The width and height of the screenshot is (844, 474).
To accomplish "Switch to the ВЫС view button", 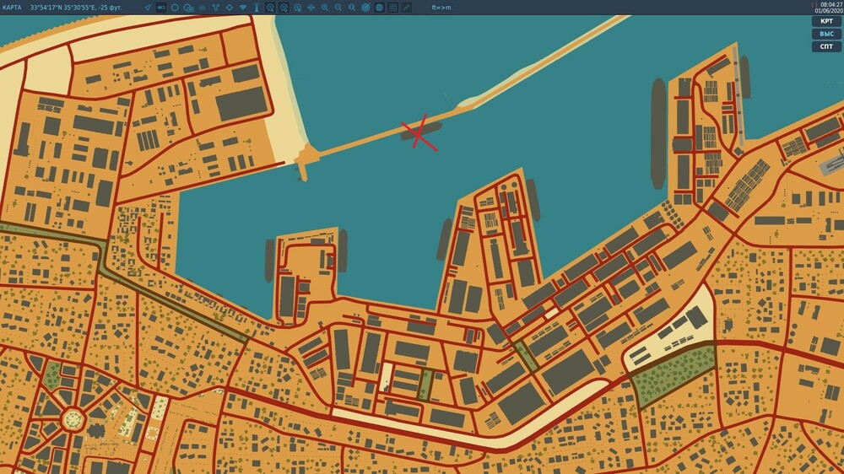I will [826, 34].
